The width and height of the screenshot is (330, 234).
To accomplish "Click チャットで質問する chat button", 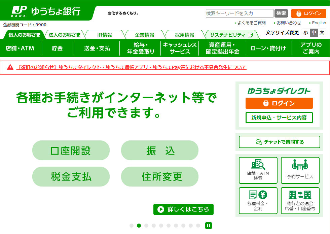I will 280,142.
